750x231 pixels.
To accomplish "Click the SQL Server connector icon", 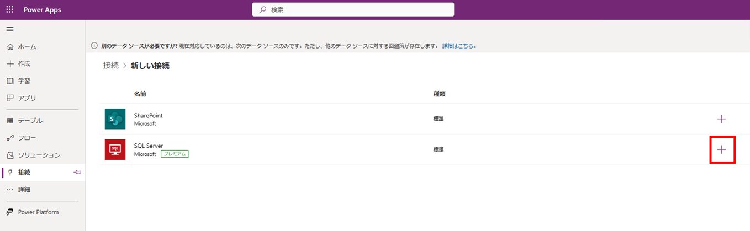I will 115,149.
